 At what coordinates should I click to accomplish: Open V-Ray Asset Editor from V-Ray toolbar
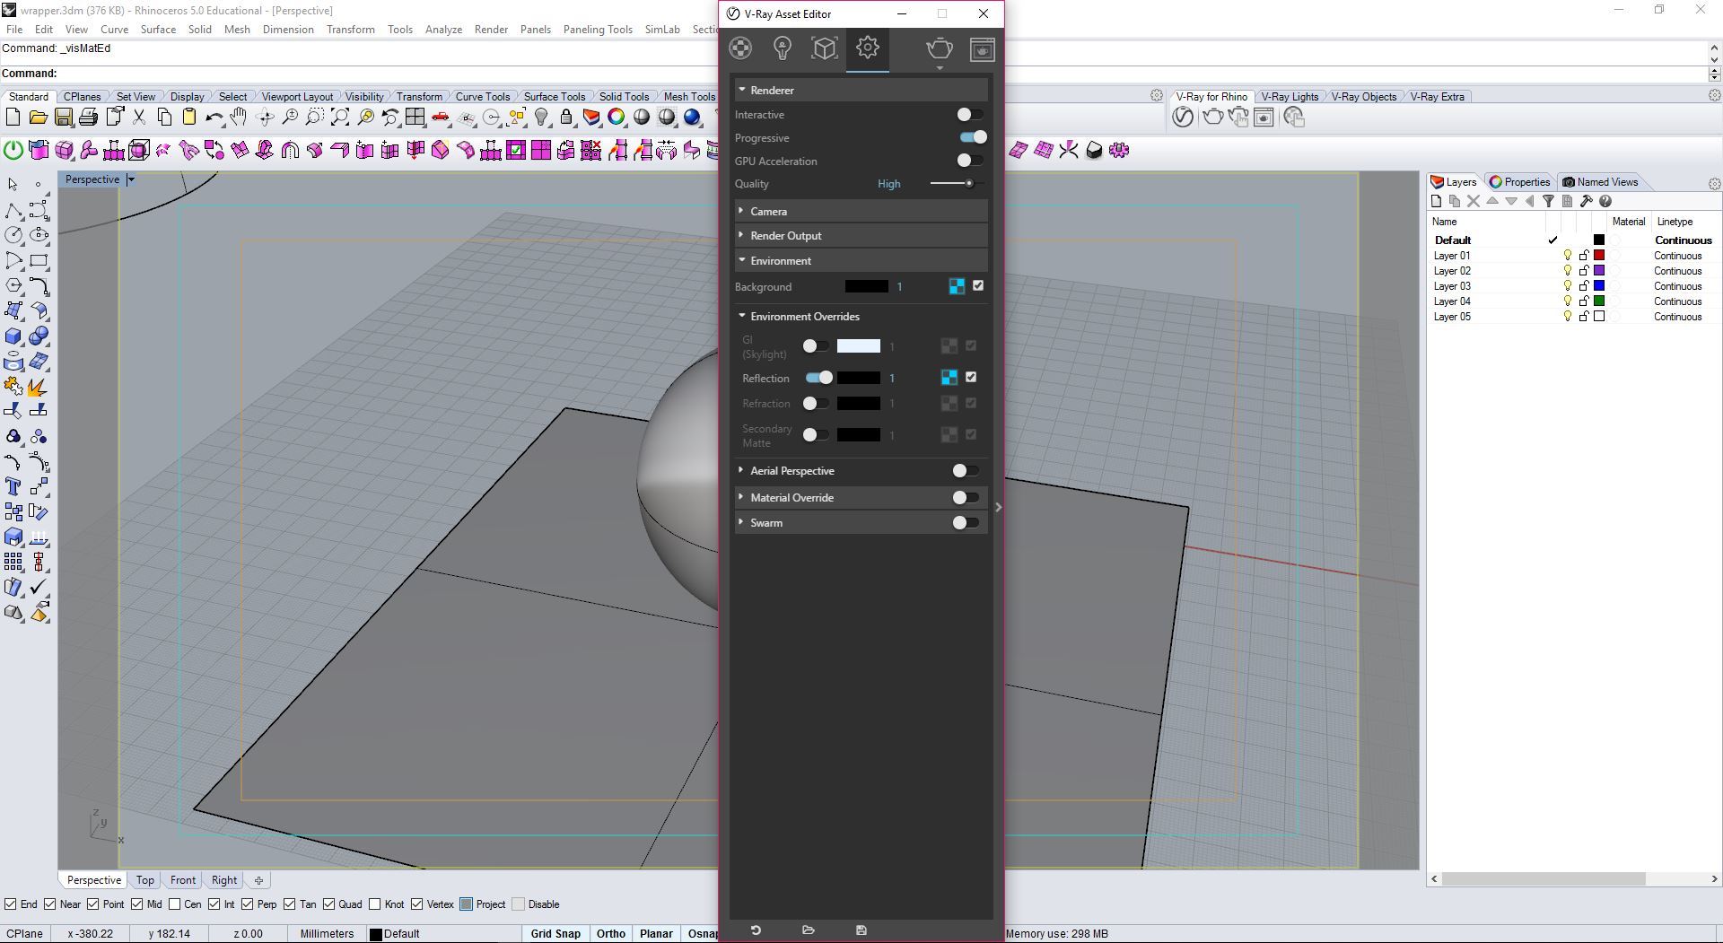(1183, 118)
